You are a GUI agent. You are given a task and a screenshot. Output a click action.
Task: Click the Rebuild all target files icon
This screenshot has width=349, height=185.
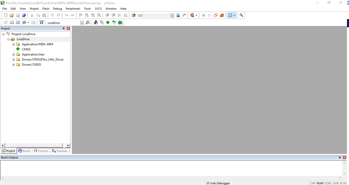pos(18,22)
